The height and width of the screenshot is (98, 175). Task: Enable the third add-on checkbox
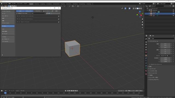pyautogui.click(x=19, y=22)
